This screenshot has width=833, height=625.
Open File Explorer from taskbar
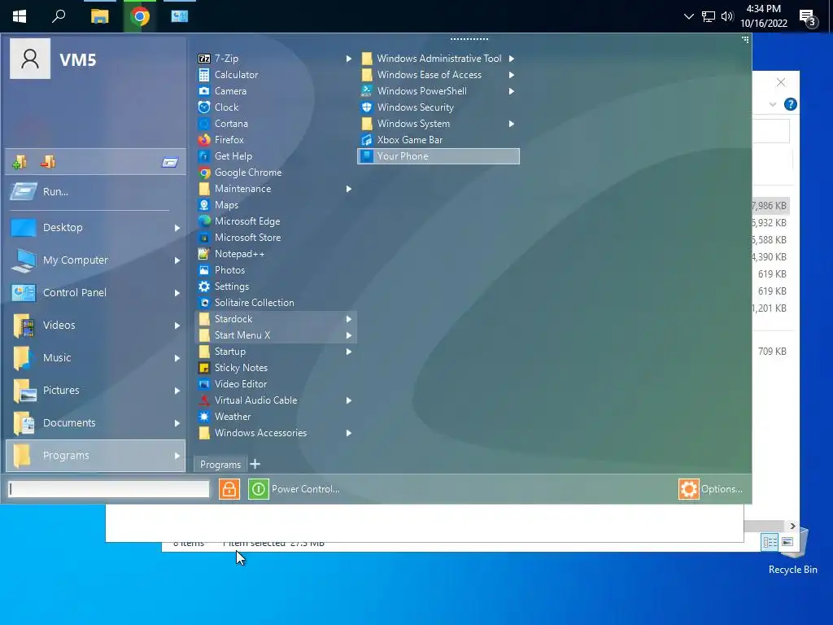[x=99, y=16]
